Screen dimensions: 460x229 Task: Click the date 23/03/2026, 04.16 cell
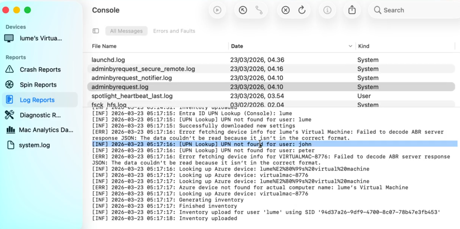coord(256,69)
